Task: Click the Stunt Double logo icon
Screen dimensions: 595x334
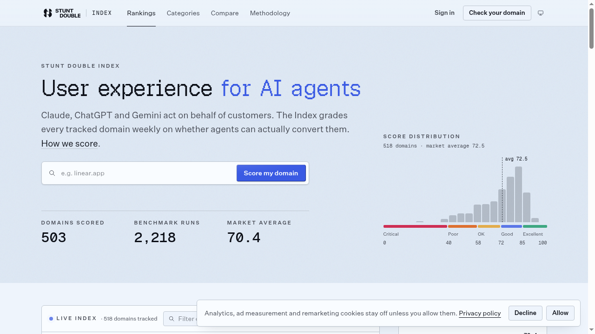Action: (x=47, y=13)
